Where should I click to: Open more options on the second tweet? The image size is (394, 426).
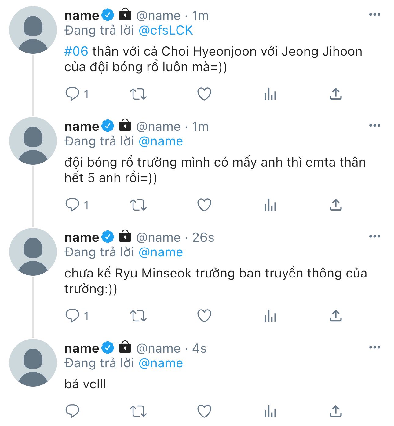click(375, 125)
